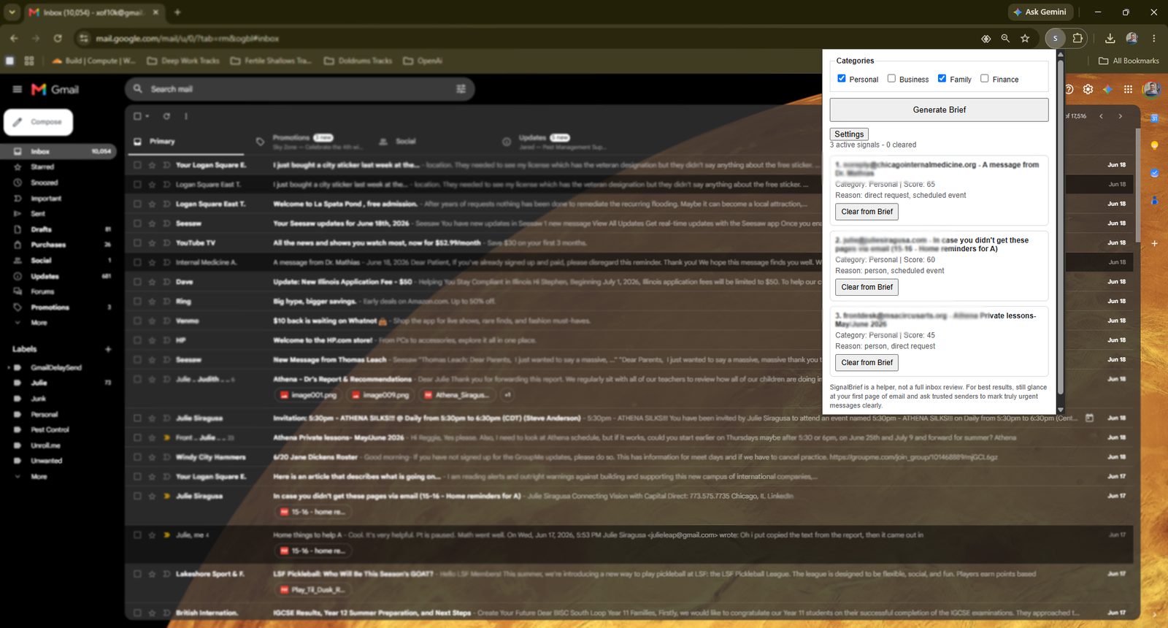The image size is (1168, 628).
Task: Switch to the Updates tab
Action: point(555,142)
